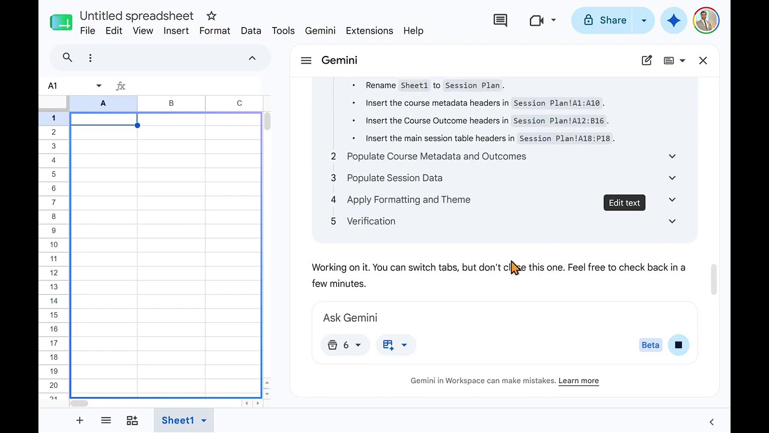Click the Untitled spreadsheet title
Image resolution: width=769 pixels, height=433 pixels.
tap(136, 16)
